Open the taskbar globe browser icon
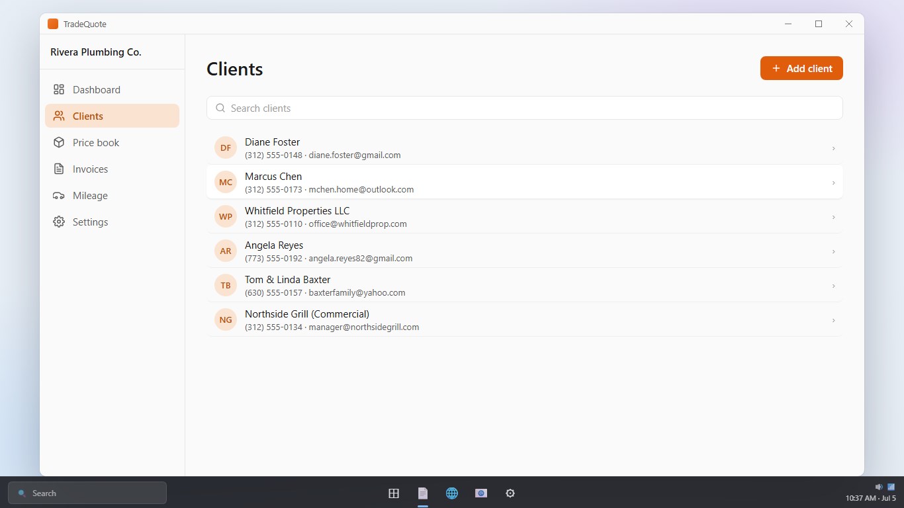 452,493
